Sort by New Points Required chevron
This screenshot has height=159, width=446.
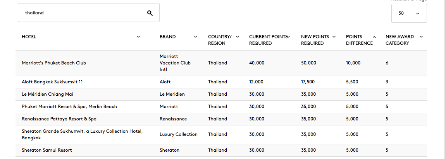pyautogui.click(x=334, y=37)
